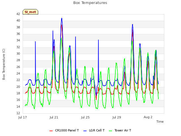Image resolution: width=181 pixels, height=136 pixels.
Task: Click the 40 y-axis tick label
Action: coord(18,21)
